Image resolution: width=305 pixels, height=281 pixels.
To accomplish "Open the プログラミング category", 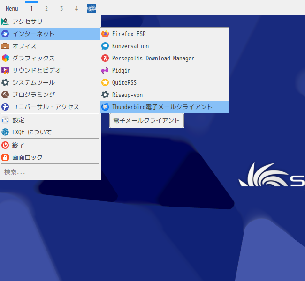I will click(x=51, y=95).
